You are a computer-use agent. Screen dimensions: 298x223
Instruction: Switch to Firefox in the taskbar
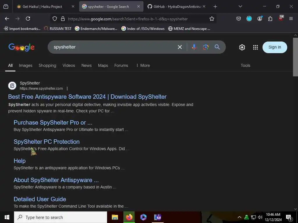pyautogui.click(x=129, y=217)
